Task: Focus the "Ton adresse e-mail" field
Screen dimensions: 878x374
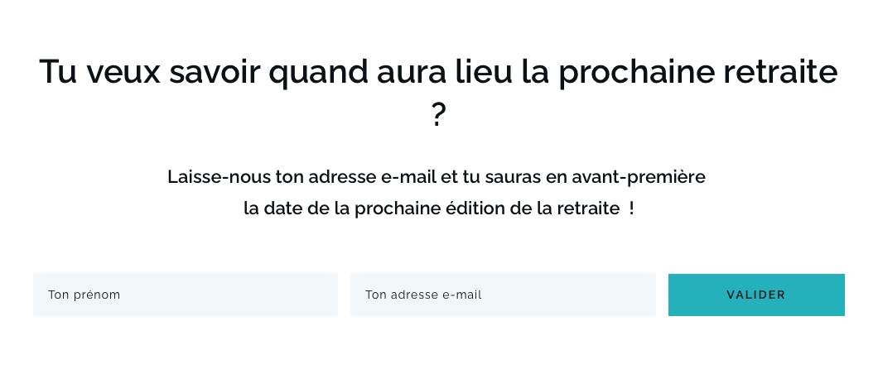Action: [503, 295]
